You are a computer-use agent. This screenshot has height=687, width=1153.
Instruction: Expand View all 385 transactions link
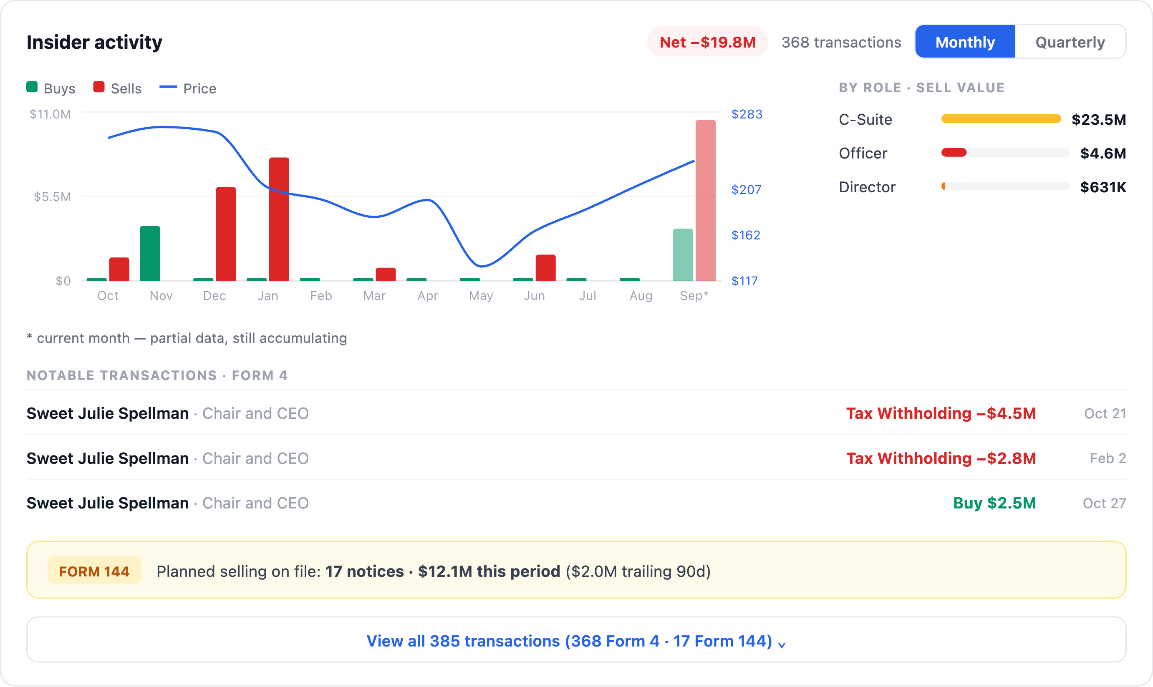click(x=576, y=640)
